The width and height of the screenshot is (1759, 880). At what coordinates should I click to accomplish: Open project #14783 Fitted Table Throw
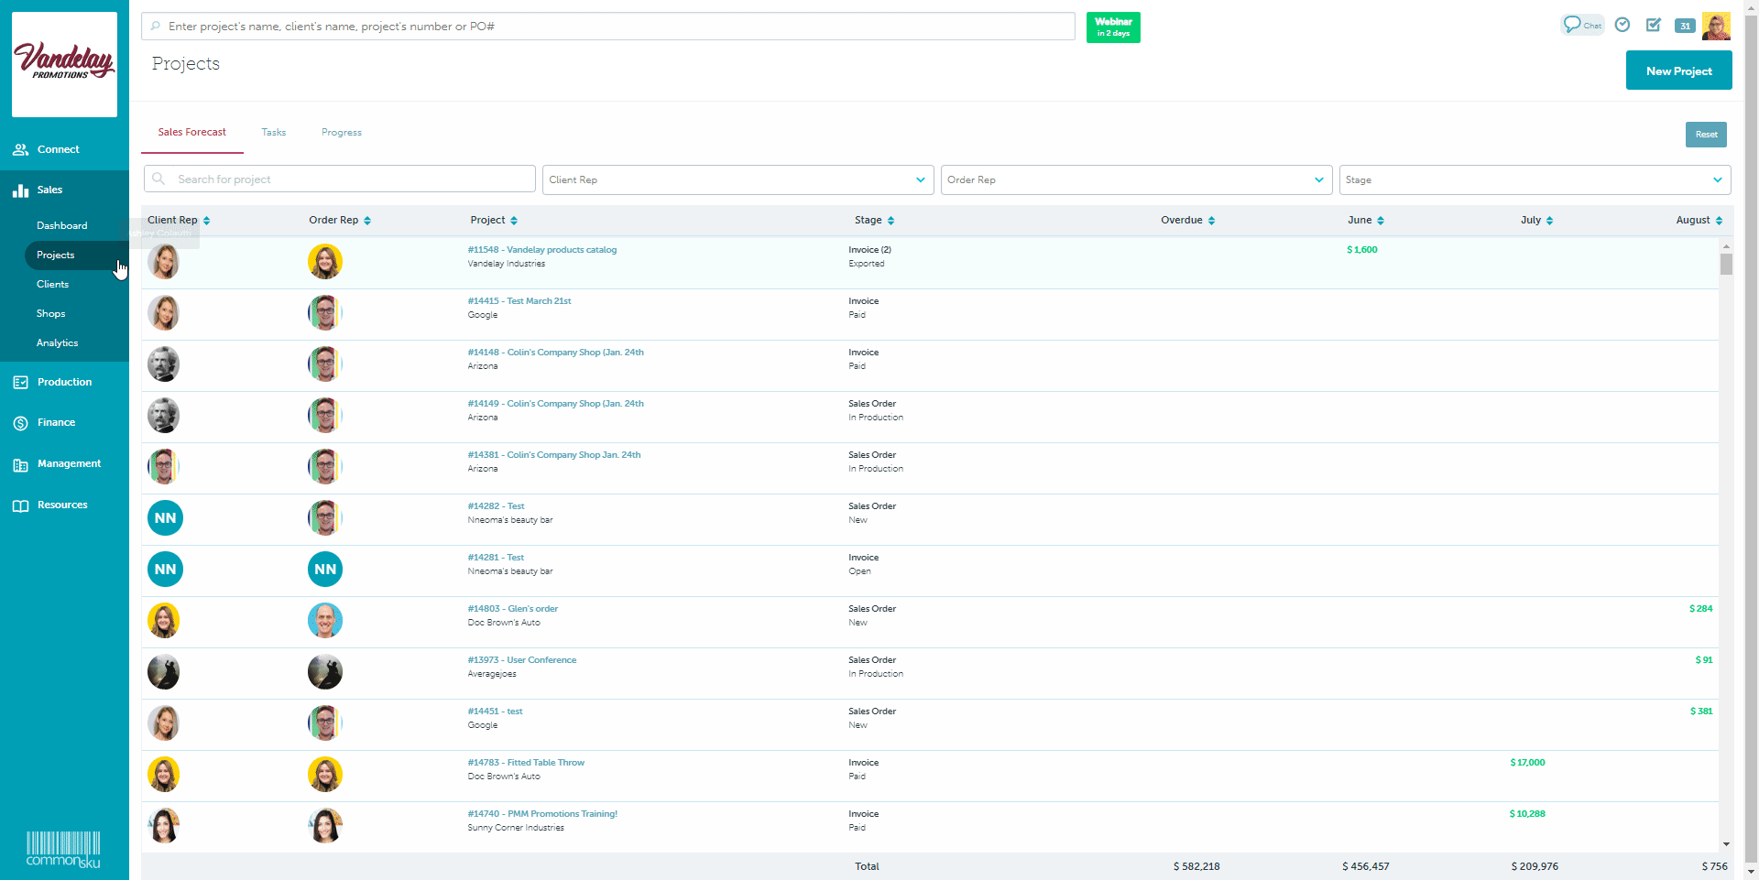pyautogui.click(x=526, y=762)
